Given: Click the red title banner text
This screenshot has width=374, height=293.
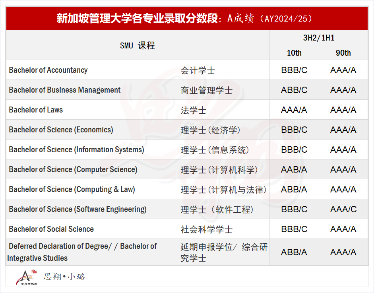Looking at the screenshot, I should click(184, 18).
